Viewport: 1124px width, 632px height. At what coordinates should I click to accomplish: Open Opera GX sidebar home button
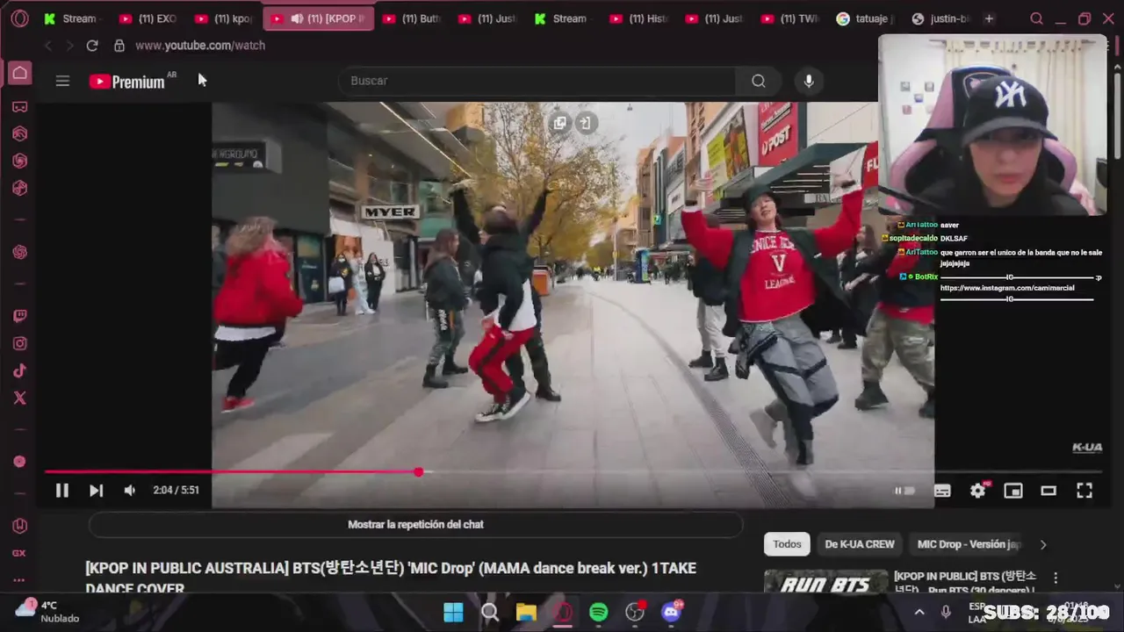coord(19,73)
